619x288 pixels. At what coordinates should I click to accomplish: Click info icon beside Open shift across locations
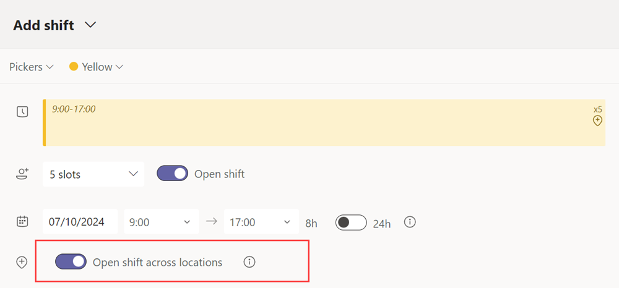click(249, 261)
